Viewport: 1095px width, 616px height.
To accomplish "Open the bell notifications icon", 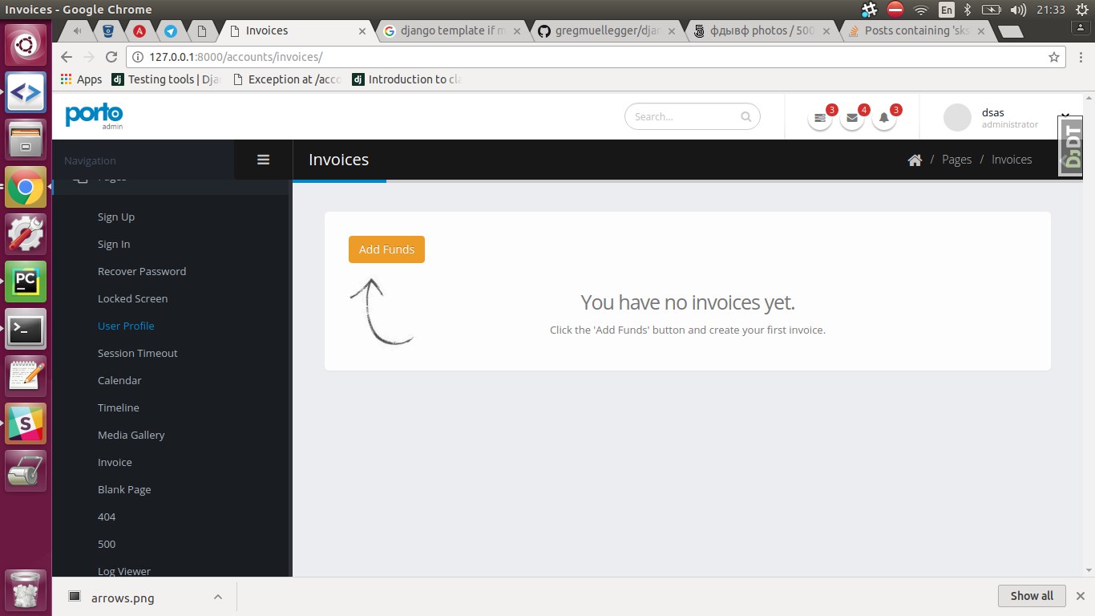I will tap(884, 118).
